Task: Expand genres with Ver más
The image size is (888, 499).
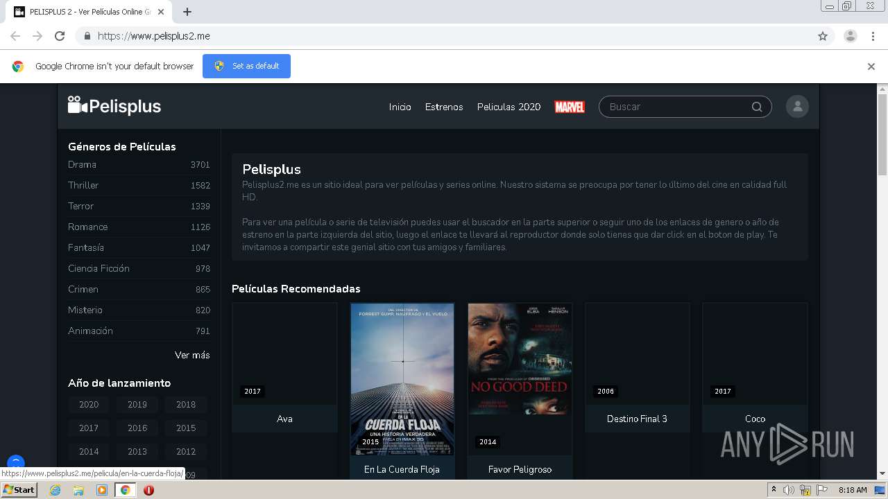Action: (192, 355)
